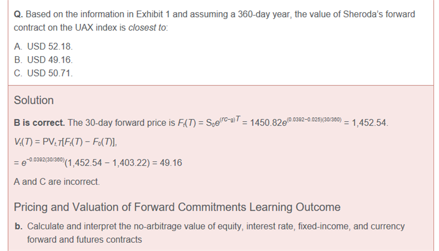This screenshot has height=251, width=439.
Task: Click the 'Solution' heading
Action: (34, 101)
